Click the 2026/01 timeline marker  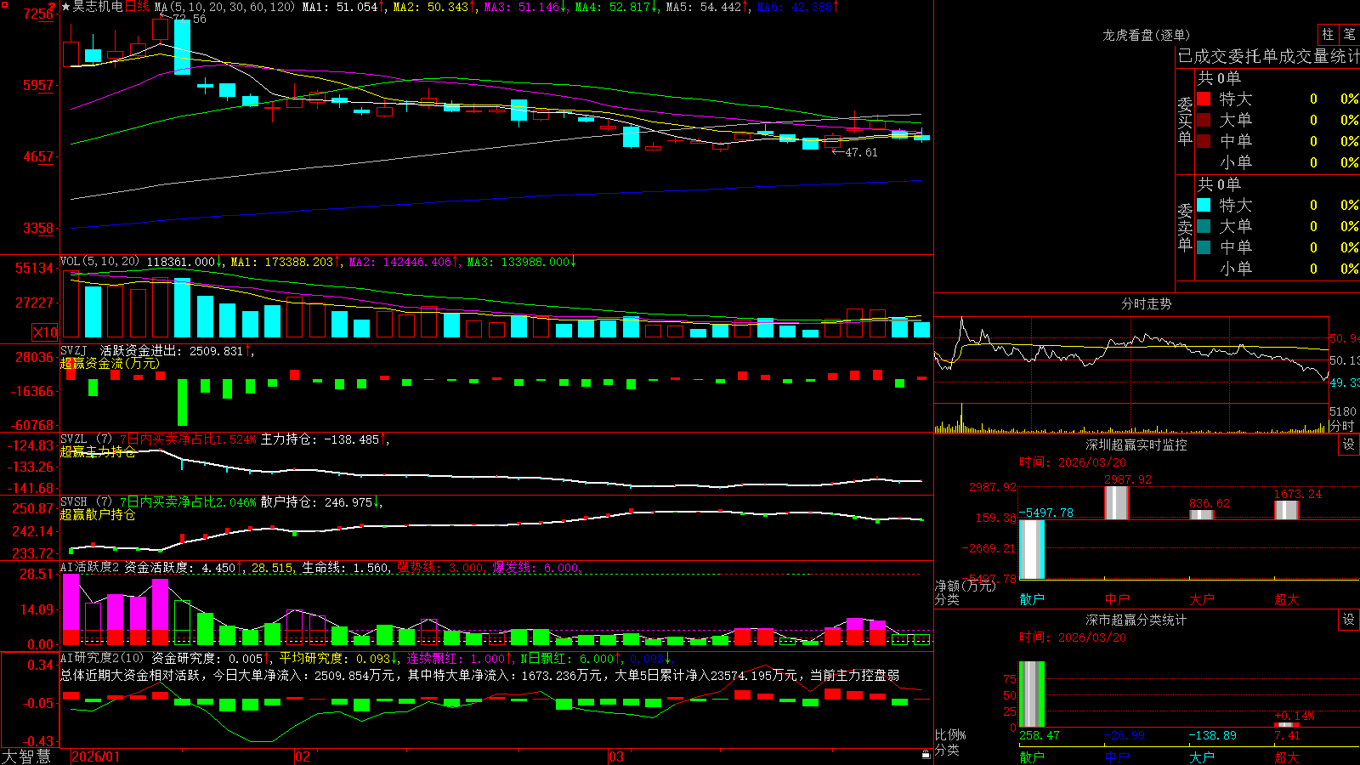96,756
